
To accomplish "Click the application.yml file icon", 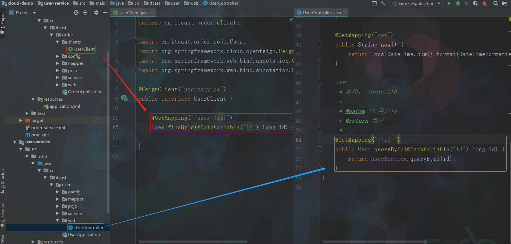I will [46, 106].
